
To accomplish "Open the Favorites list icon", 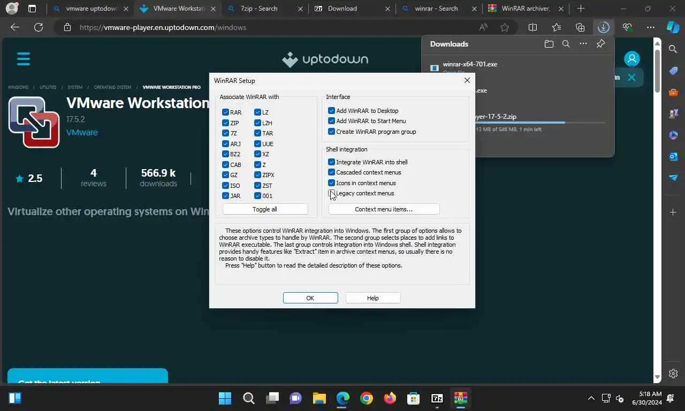I will pyautogui.click(x=557, y=27).
